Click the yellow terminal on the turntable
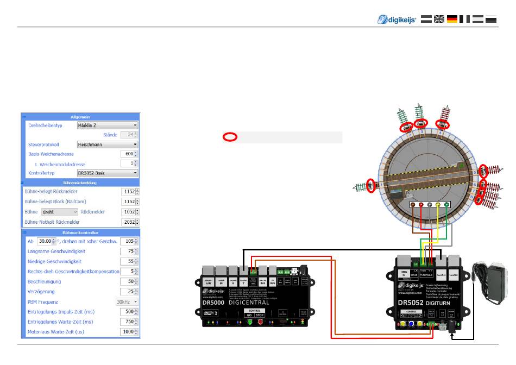Image resolution: width=516 pixels, height=365 pixels. (x=438, y=205)
